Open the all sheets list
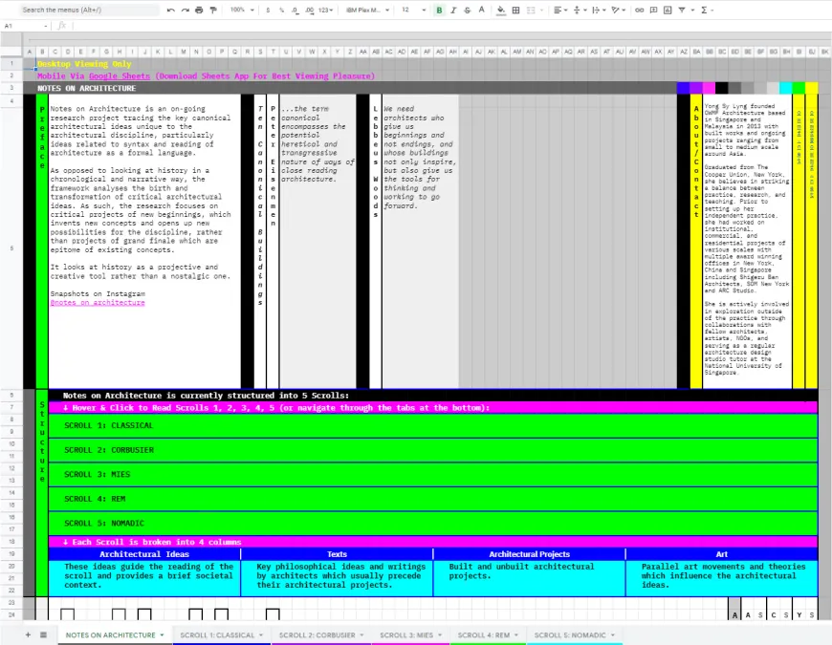 [43, 634]
